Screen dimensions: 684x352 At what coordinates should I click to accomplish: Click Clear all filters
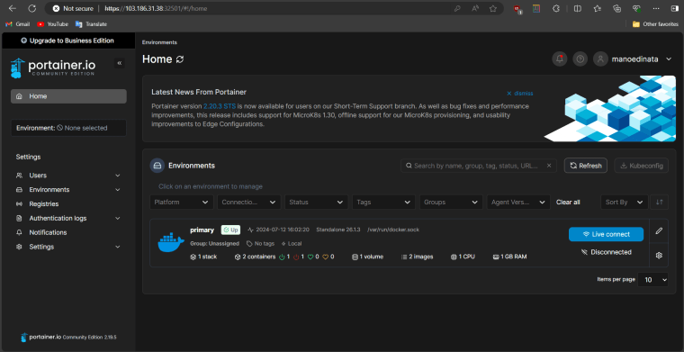point(568,202)
